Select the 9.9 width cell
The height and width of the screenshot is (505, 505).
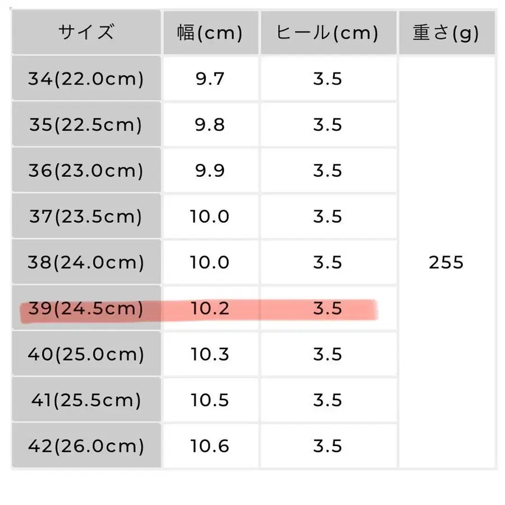tap(210, 171)
